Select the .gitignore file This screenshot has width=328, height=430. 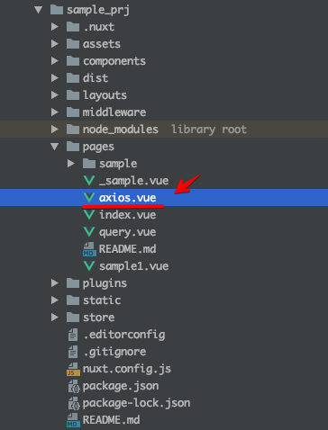point(114,352)
